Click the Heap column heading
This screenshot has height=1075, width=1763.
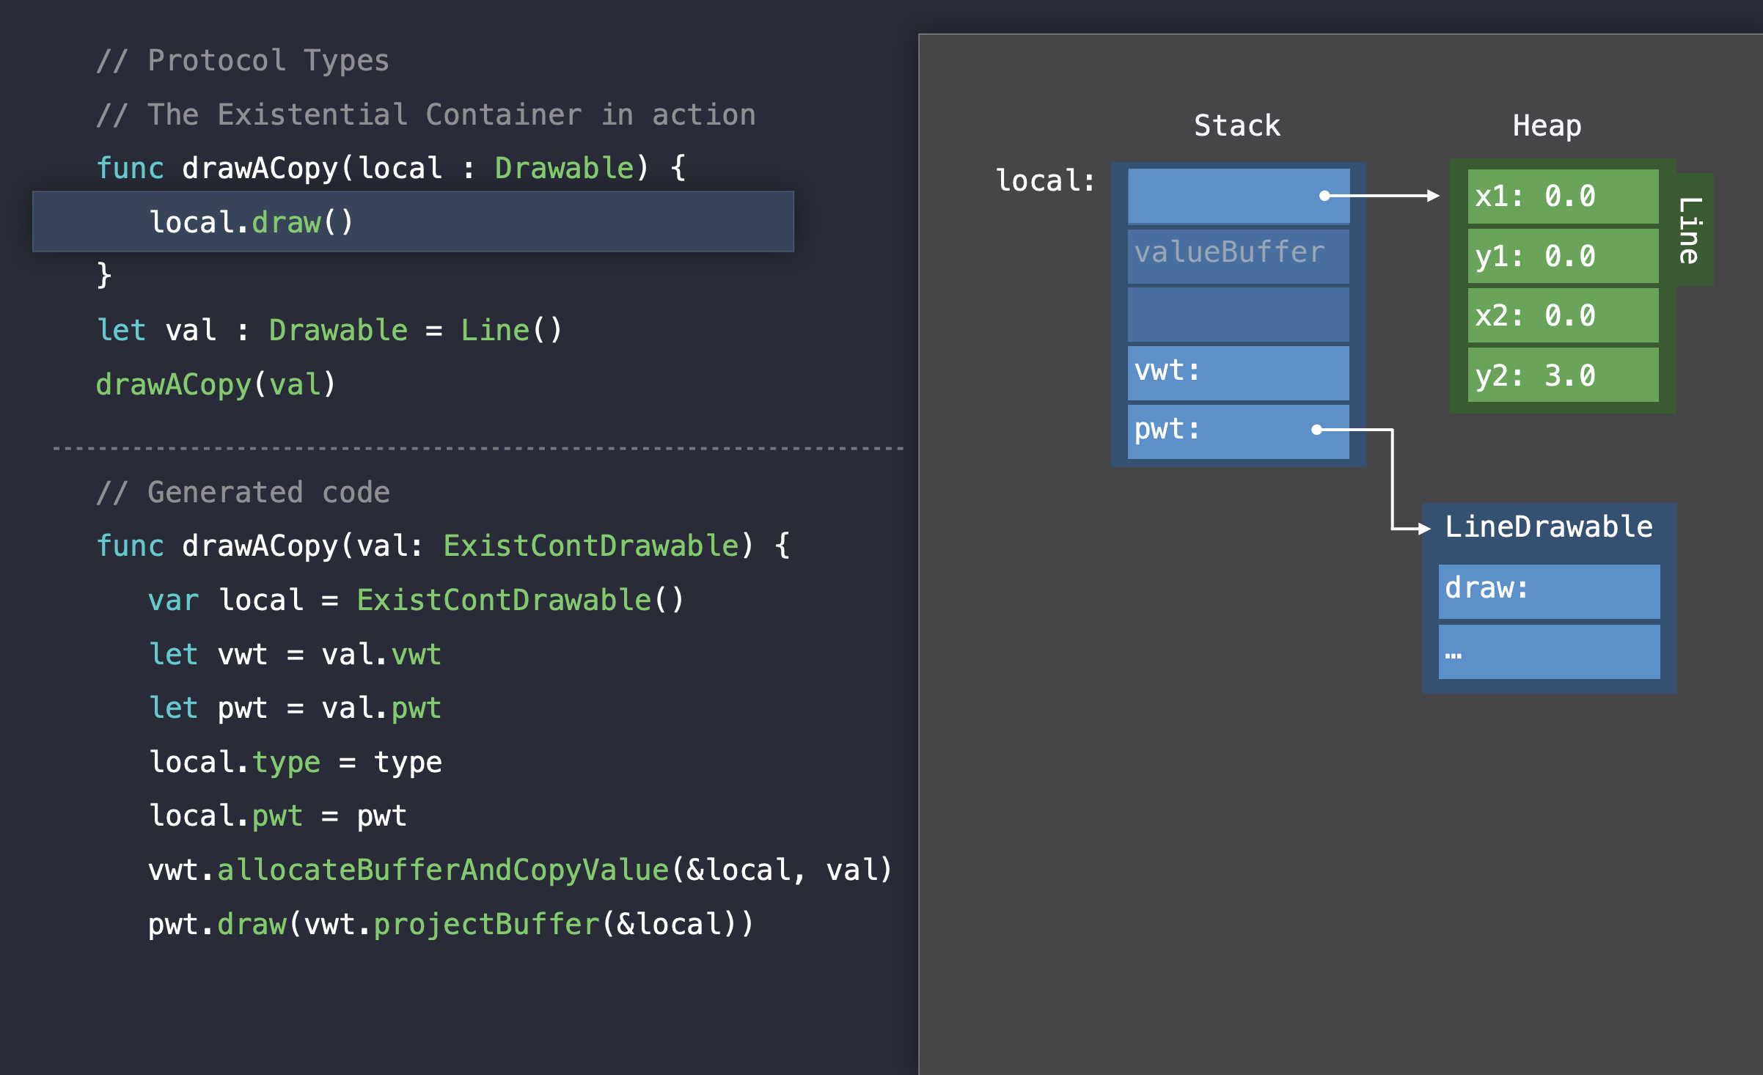click(x=1546, y=126)
